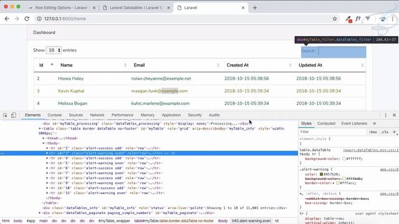The width and height of the screenshot is (399, 224).
Task: Click the browser forward arrow
Action: click(x=17, y=19)
